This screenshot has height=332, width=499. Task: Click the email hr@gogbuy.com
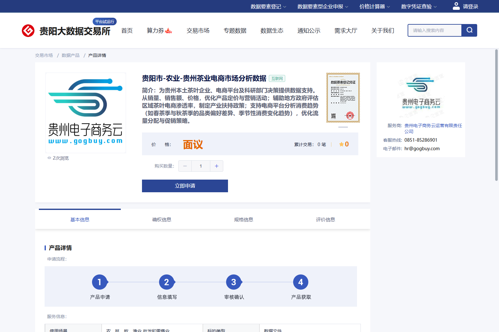click(422, 149)
